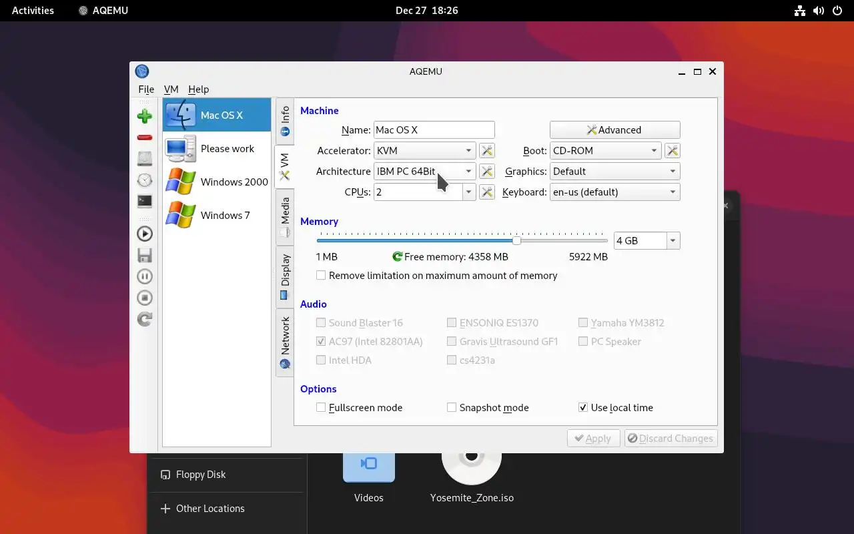Open the File menu

pos(146,89)
